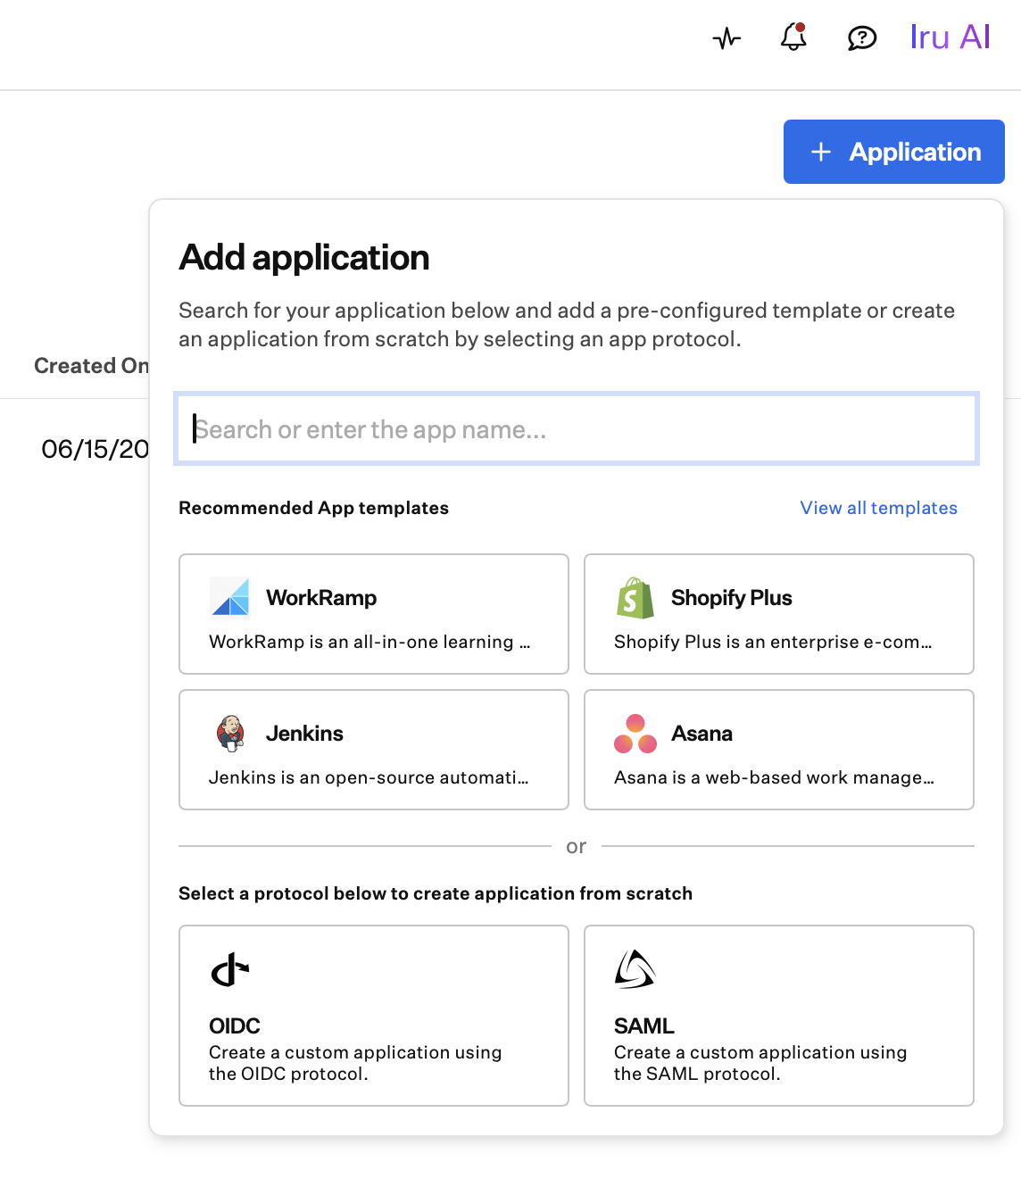Click the SAML protocol description text
The width and height of the screenshot is (1021, 1187).
pyautogui.click(x=760, y=1063)
